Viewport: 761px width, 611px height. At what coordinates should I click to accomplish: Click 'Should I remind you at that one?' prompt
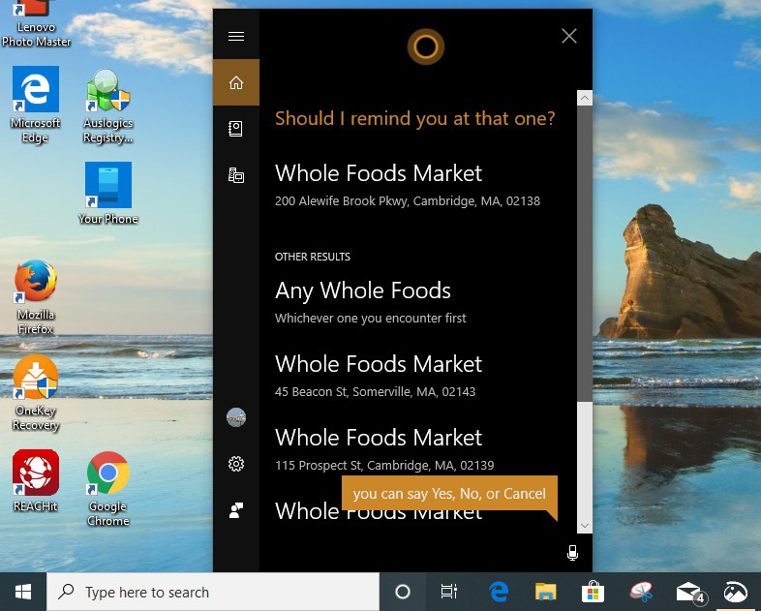[415, 118]
